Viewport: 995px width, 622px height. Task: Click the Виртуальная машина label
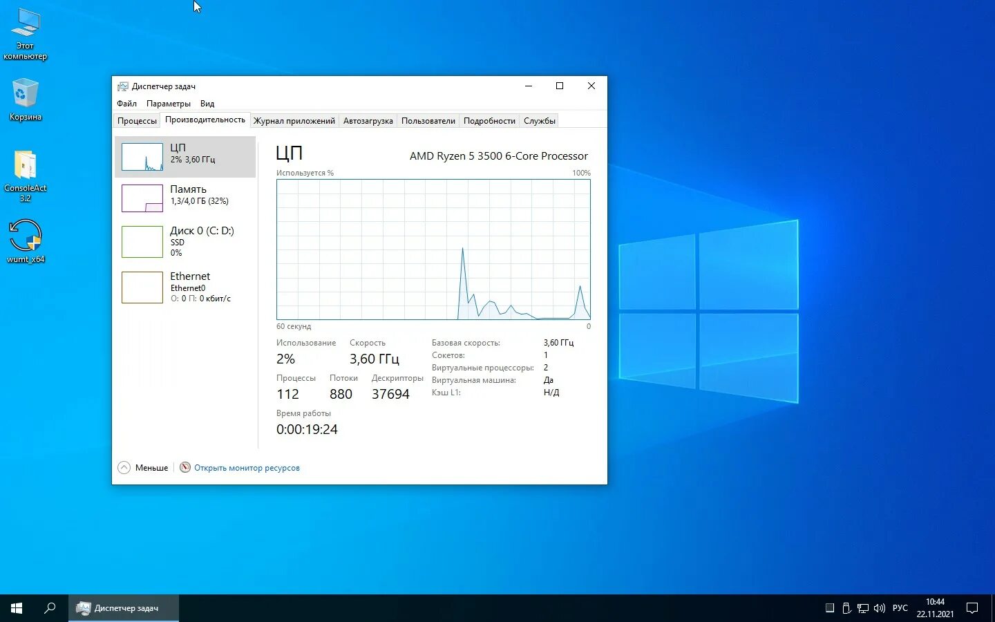pyautogui.click(x=474, y=380)
